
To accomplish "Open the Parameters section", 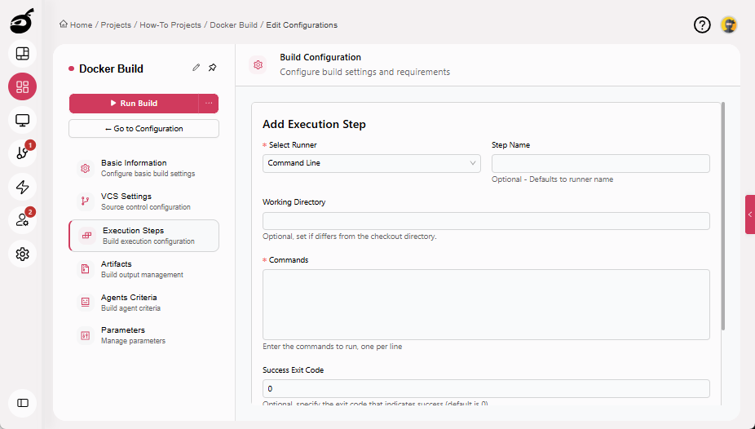I will click(x=143, y=335).
